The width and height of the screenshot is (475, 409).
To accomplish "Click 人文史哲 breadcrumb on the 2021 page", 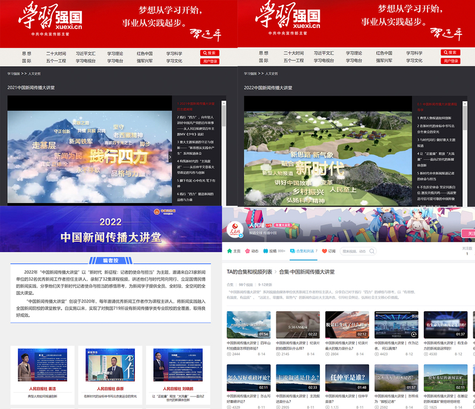I will point(34,74).
